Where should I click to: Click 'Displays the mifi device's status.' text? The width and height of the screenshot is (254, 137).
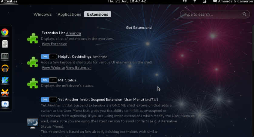click(67, 86)
